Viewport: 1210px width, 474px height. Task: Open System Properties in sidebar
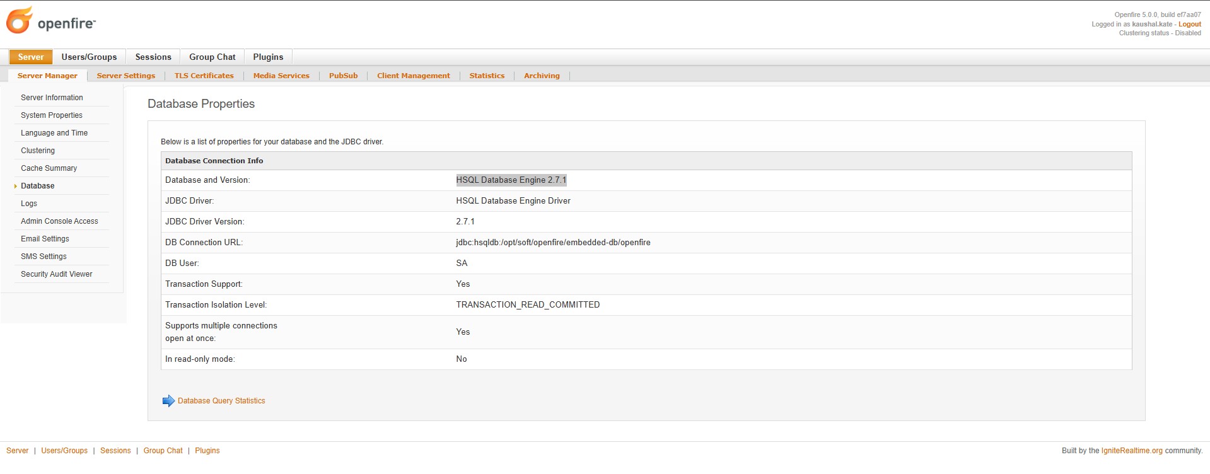coord(52,115)
